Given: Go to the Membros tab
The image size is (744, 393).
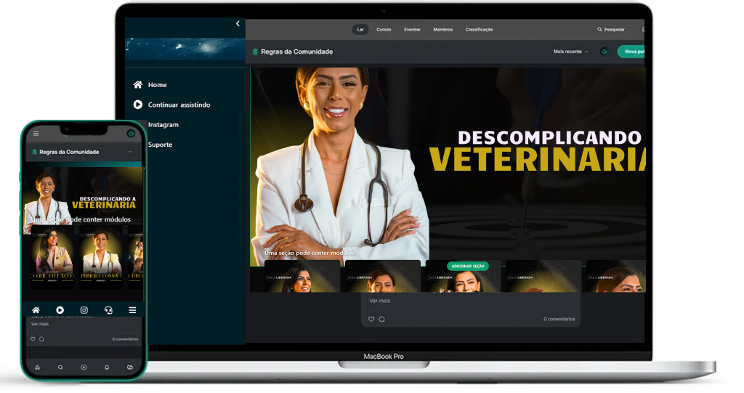Looking at the screenshot, I should click(442, 30).
